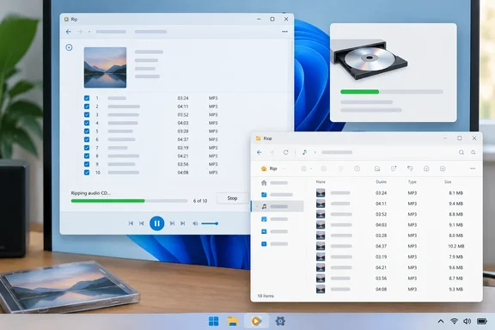Screen dimensions: 495x330
Task: Click the "10 items" status text in explorer
Action: point(266,296)
